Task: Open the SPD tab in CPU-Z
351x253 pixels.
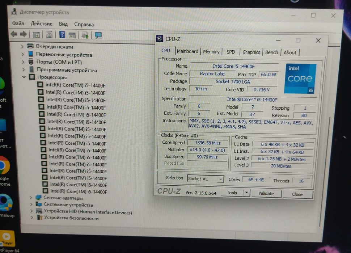Action: point(231,52)
